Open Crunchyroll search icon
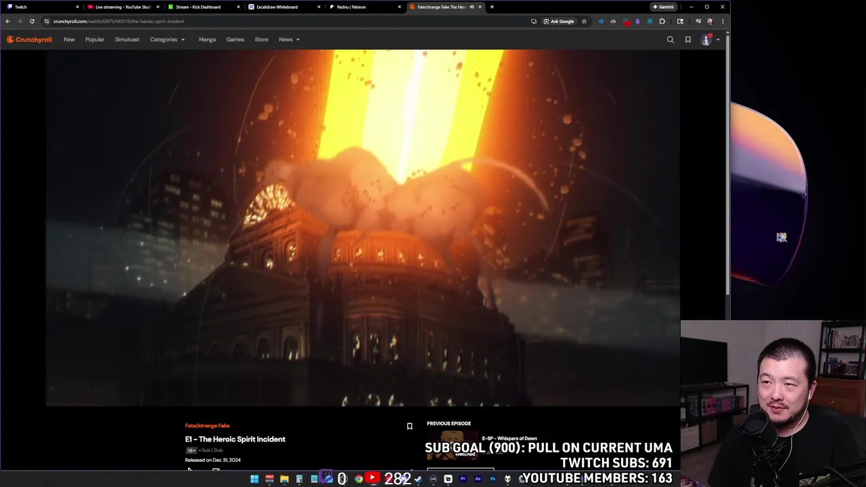The height and width of the screenshot is (487, 866). [670, 39]
